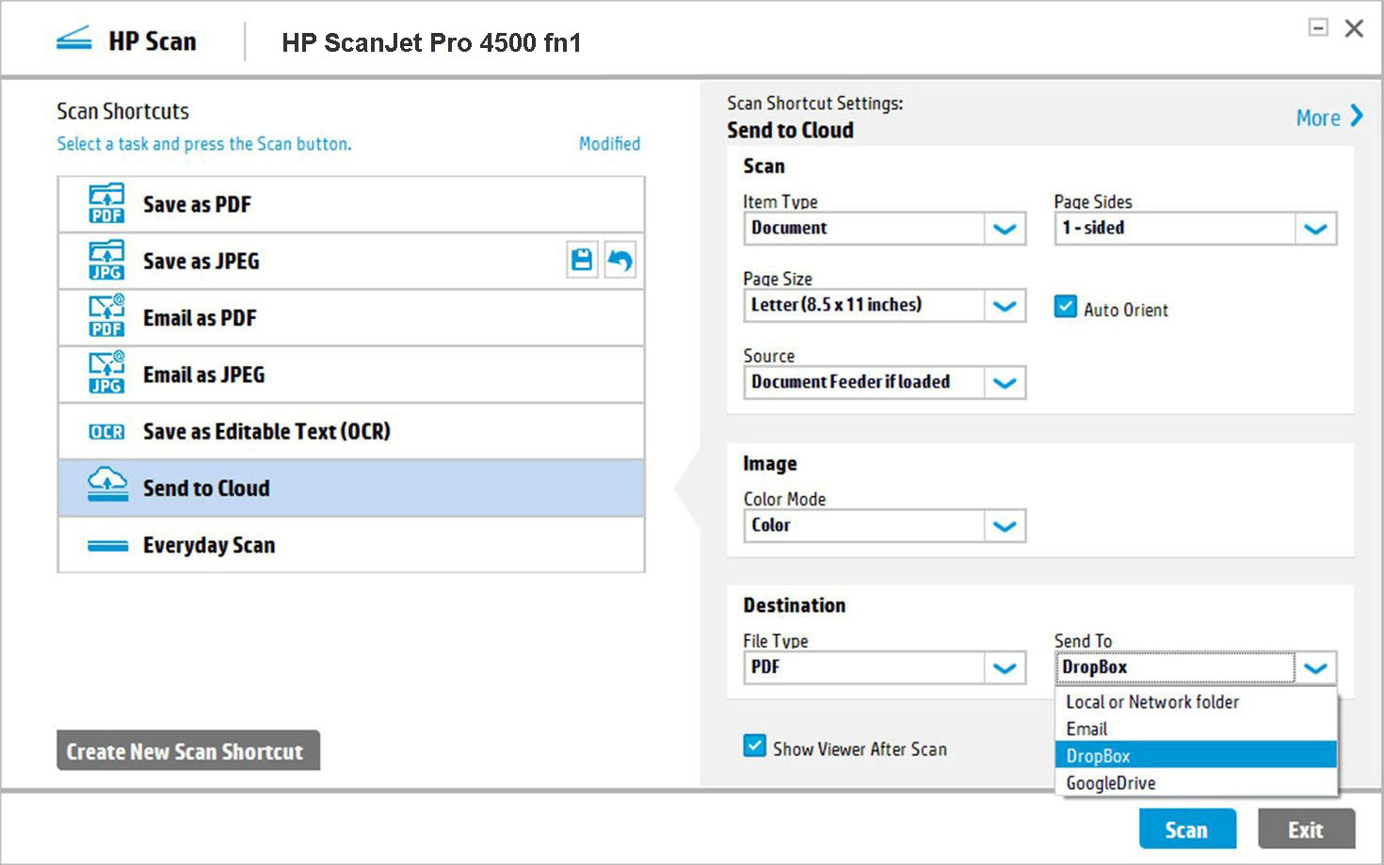Minimize the HP Scan window
This screenshot has height=865, width=1384.
click(x=1318, y=28)
